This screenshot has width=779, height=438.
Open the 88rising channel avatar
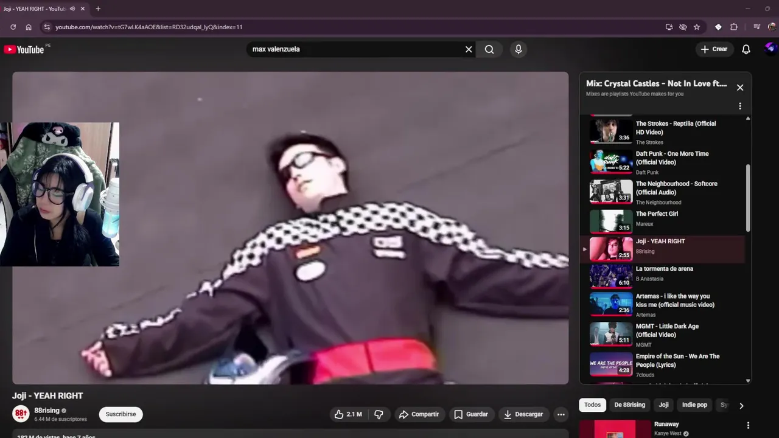(x=21, y=414)
